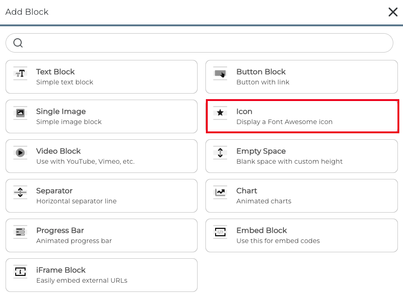This screenshot has width=403, height=297.
Task: Click the Embed Block code icon
Action: click(x=220, y=232)
